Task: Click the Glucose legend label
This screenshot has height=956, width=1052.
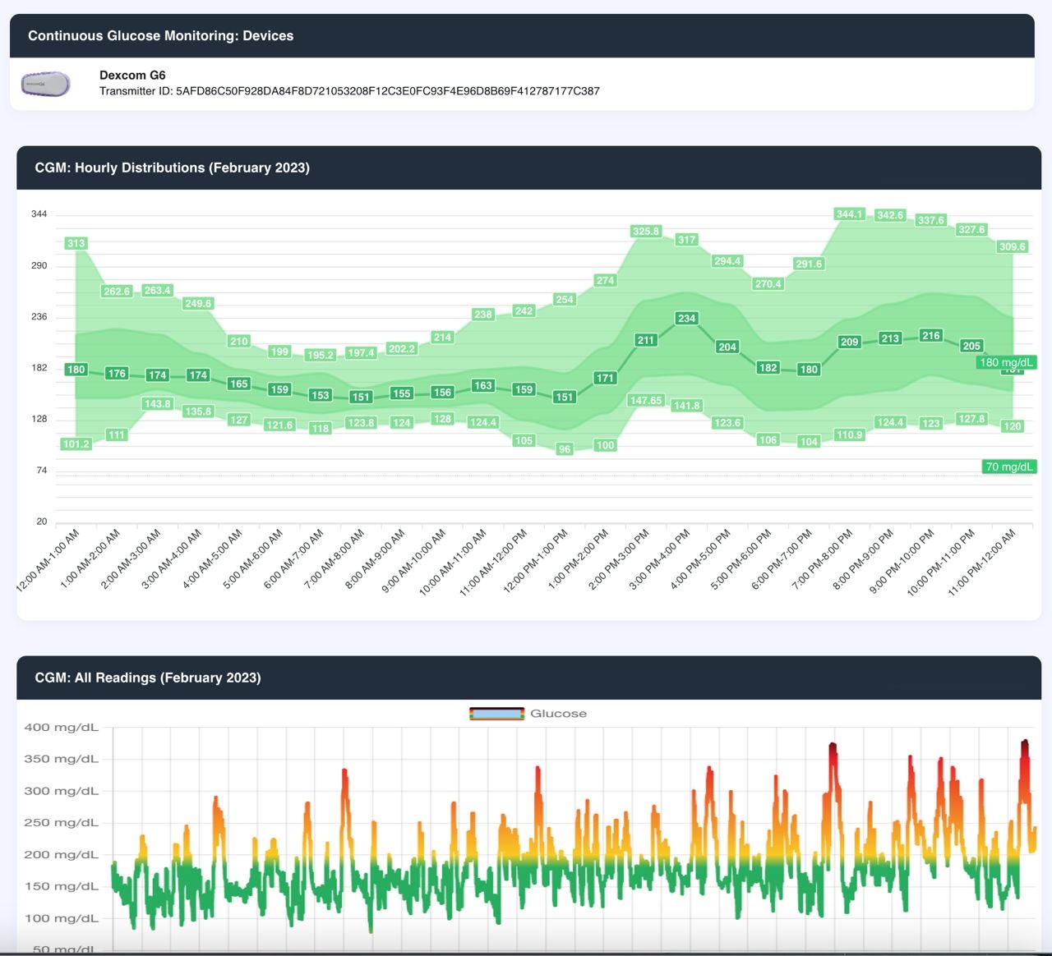Action: [x=558, y=714]
